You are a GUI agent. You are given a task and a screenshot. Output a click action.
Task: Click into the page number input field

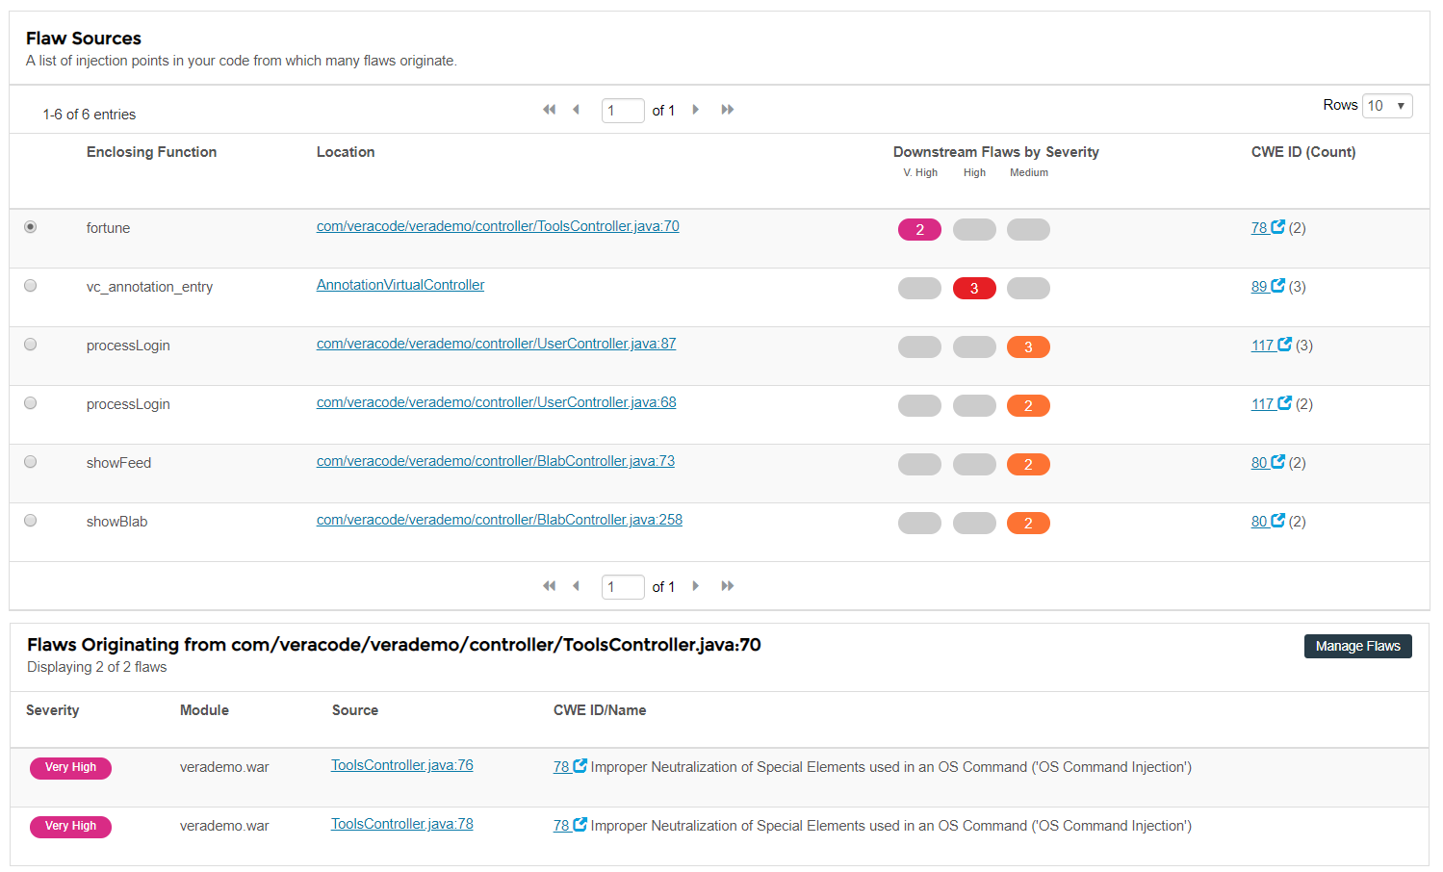(x=623, y=110)
